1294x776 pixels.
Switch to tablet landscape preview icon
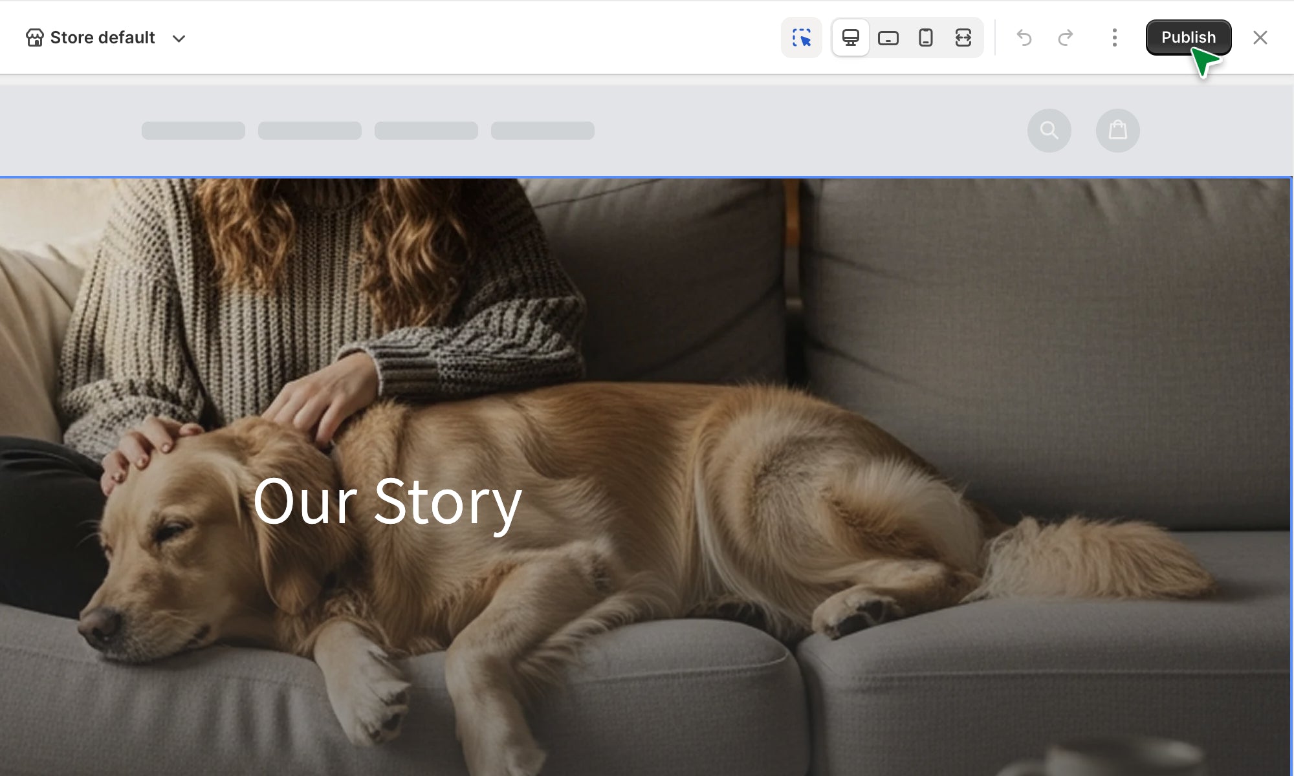888,38
